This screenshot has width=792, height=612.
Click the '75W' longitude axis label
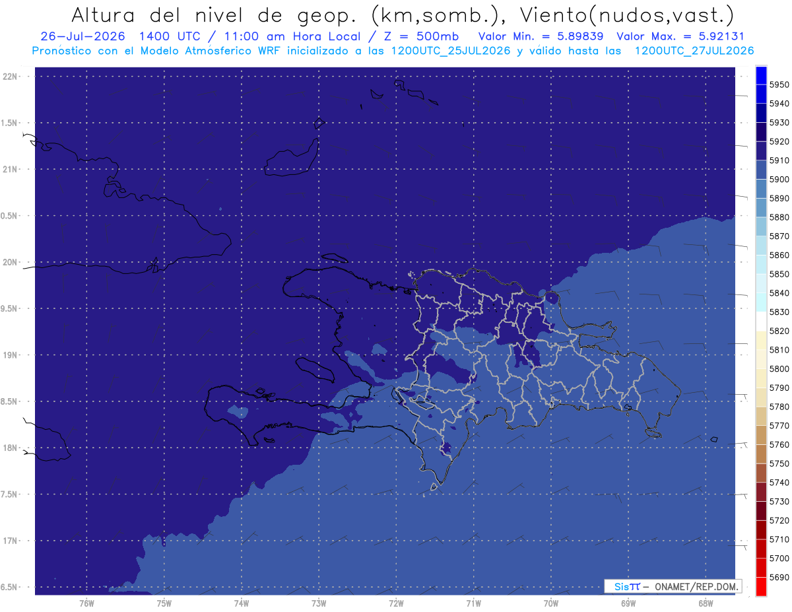pos(164,603)
